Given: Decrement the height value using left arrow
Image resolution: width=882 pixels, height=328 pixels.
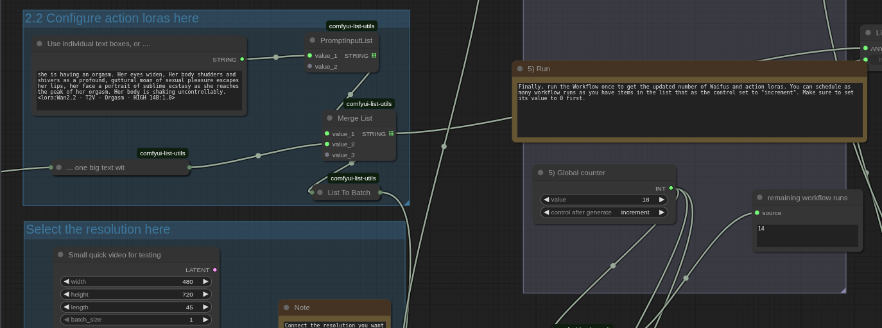Looking at the screenshot, I should pyautogui.click(x=66, y=295).
